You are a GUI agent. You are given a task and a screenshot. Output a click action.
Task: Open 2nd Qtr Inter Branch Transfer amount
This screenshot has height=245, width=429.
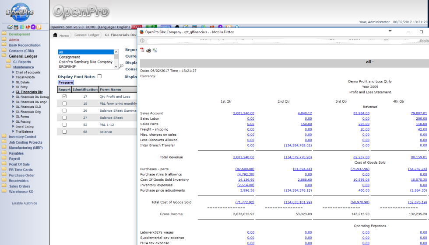point(298,145)
